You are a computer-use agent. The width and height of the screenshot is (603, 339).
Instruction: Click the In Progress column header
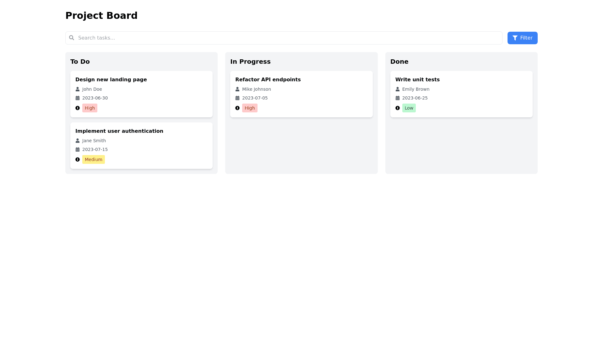pyautogui.click(x=250, y=62)
